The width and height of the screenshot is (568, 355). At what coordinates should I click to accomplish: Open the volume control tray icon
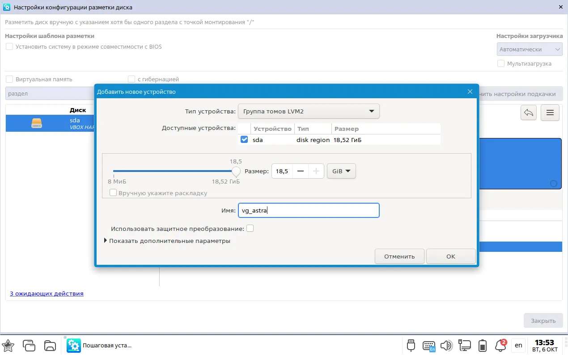coord(446,345)
